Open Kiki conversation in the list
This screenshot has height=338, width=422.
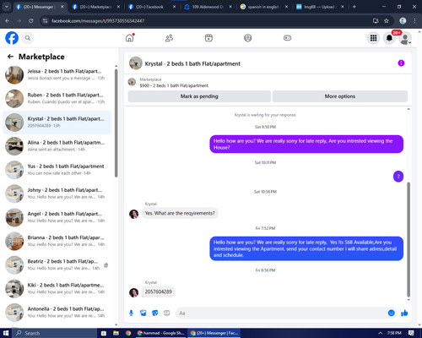(x=57, y=288)
